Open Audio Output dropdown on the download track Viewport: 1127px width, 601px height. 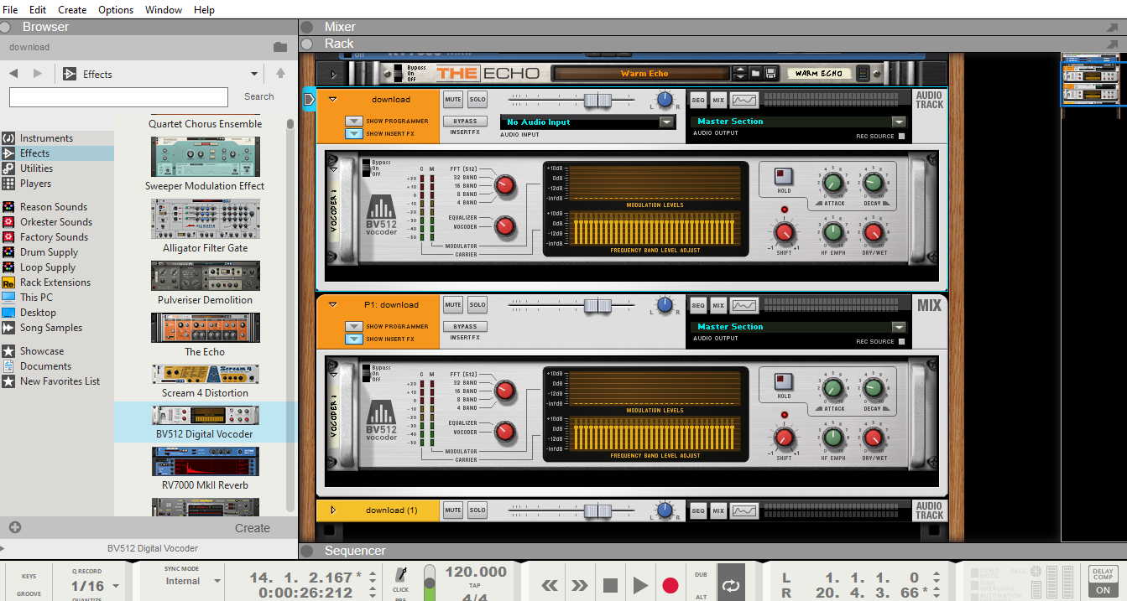[899, 122]
